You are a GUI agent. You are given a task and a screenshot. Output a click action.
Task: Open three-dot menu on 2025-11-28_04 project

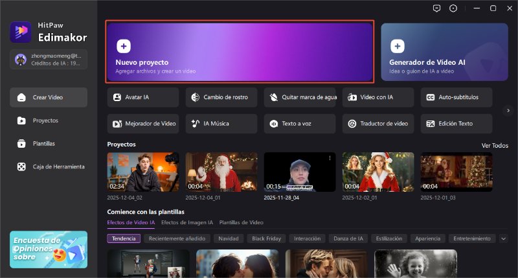pos(330,158)
